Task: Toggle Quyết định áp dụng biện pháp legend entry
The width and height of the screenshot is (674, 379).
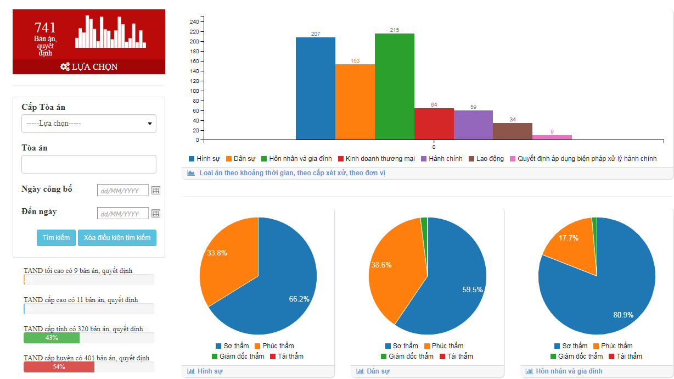Action: click(583, 159)
